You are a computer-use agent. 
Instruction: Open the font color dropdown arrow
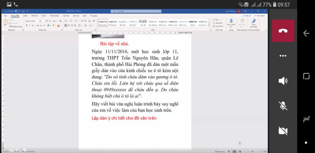(x=61, y=25)
